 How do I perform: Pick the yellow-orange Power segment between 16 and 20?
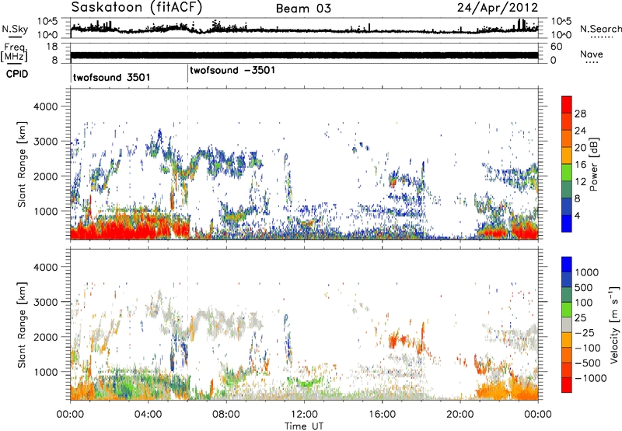(567, 156)
